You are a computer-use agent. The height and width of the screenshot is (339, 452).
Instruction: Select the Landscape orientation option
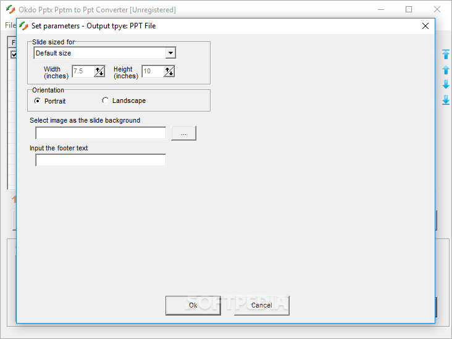click(123, 100)
